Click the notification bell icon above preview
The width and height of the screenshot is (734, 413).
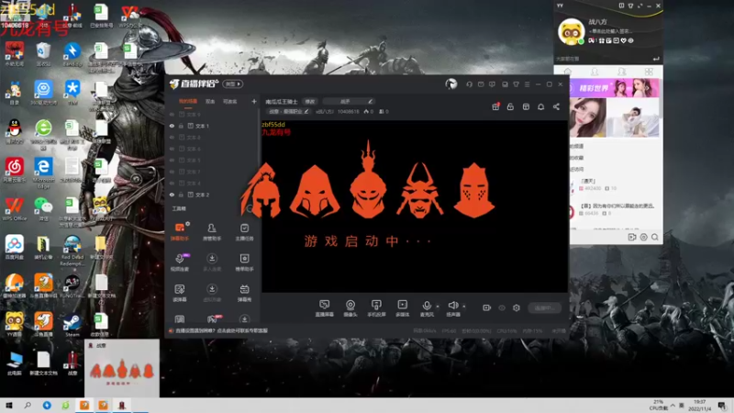click(540, 106)
